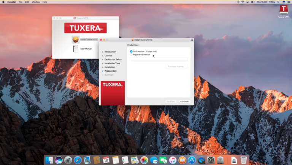Click the Destination Select step
292x165 pixels.
113,59
